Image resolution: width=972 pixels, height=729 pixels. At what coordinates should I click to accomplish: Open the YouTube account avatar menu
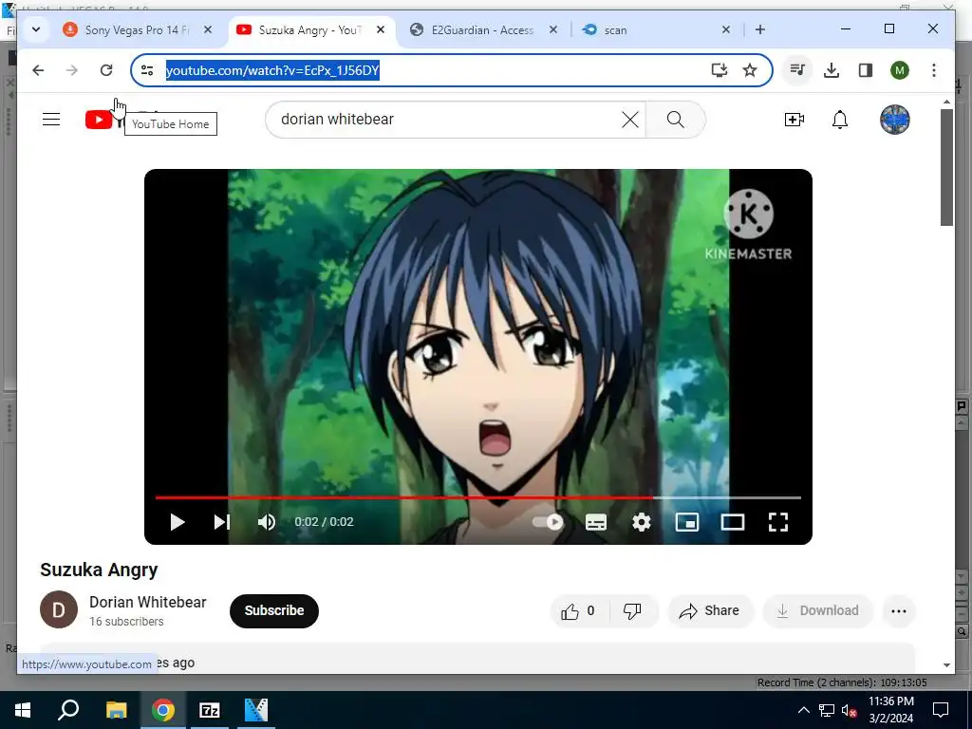894,119
